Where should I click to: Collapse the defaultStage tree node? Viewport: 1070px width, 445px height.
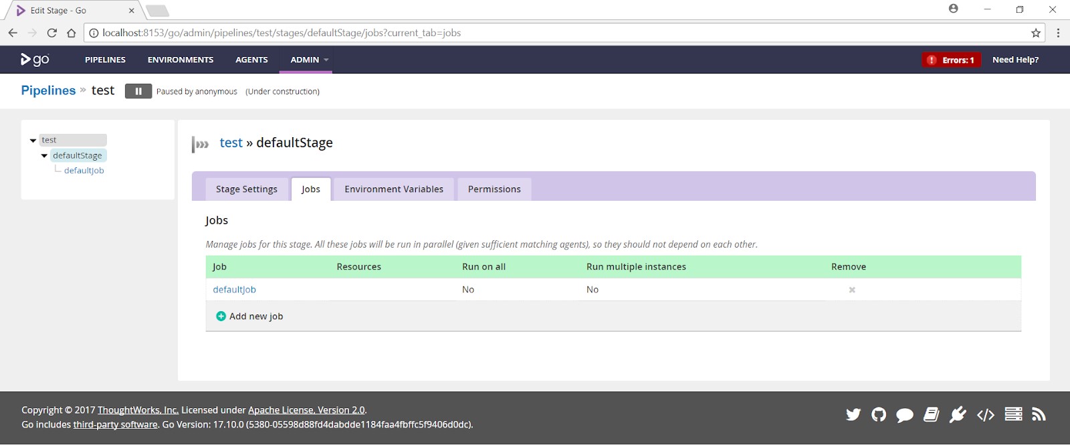coord(44,156)
